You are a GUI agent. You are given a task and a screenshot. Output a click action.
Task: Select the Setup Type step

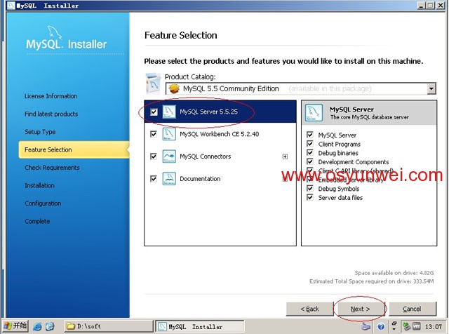[x=40, y=132]
